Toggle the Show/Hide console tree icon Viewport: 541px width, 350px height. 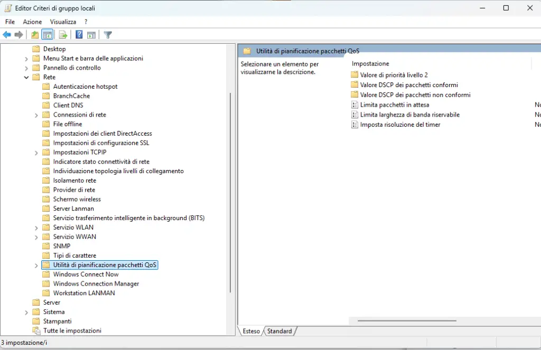click(48, 35)
